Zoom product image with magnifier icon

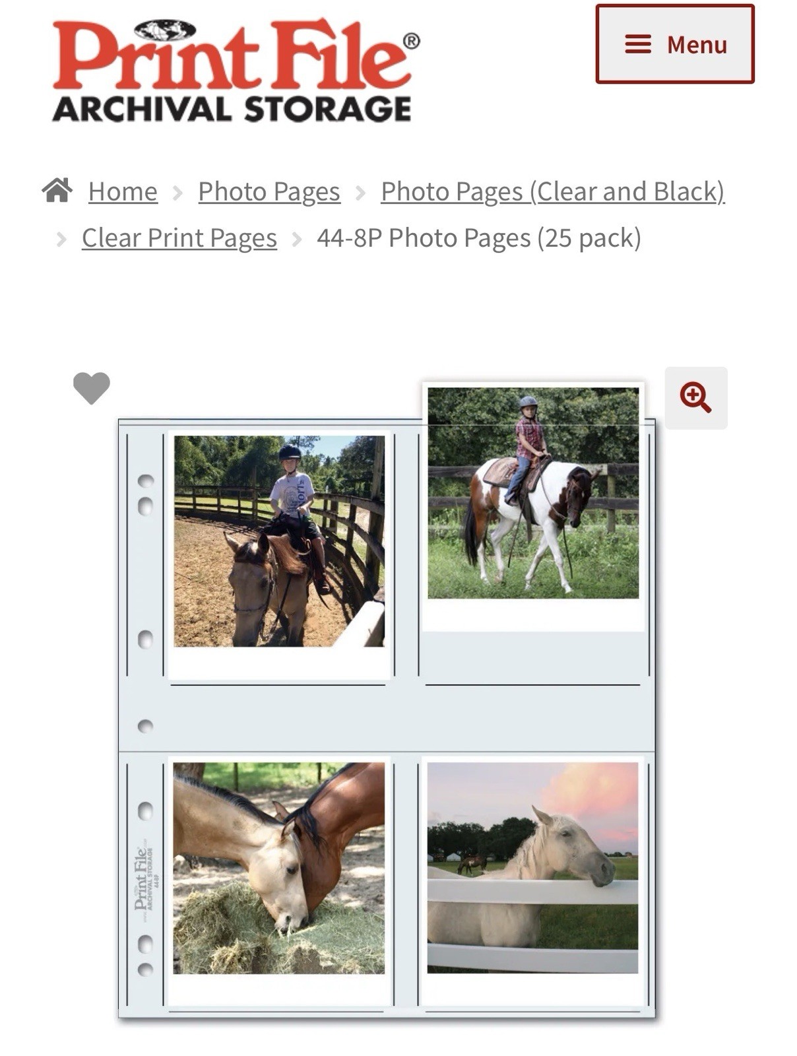pyautogui.click(x=695, y=398)
